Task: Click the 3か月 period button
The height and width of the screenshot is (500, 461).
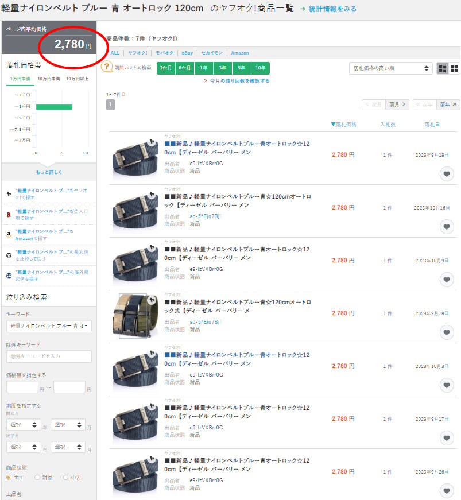Action: [x=166, y=68]
